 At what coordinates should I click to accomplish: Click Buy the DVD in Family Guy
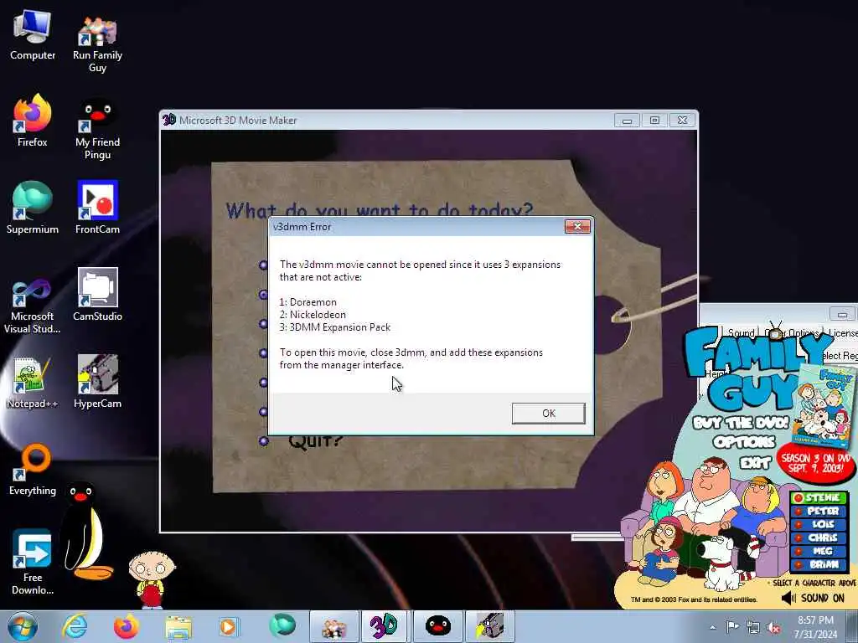pos(741,422)
